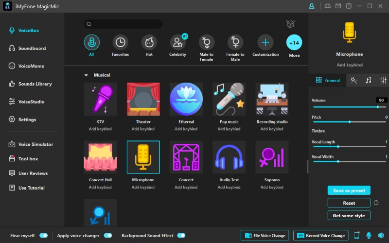
Task: Open Tool box in the sidebar
Action: 23,159
